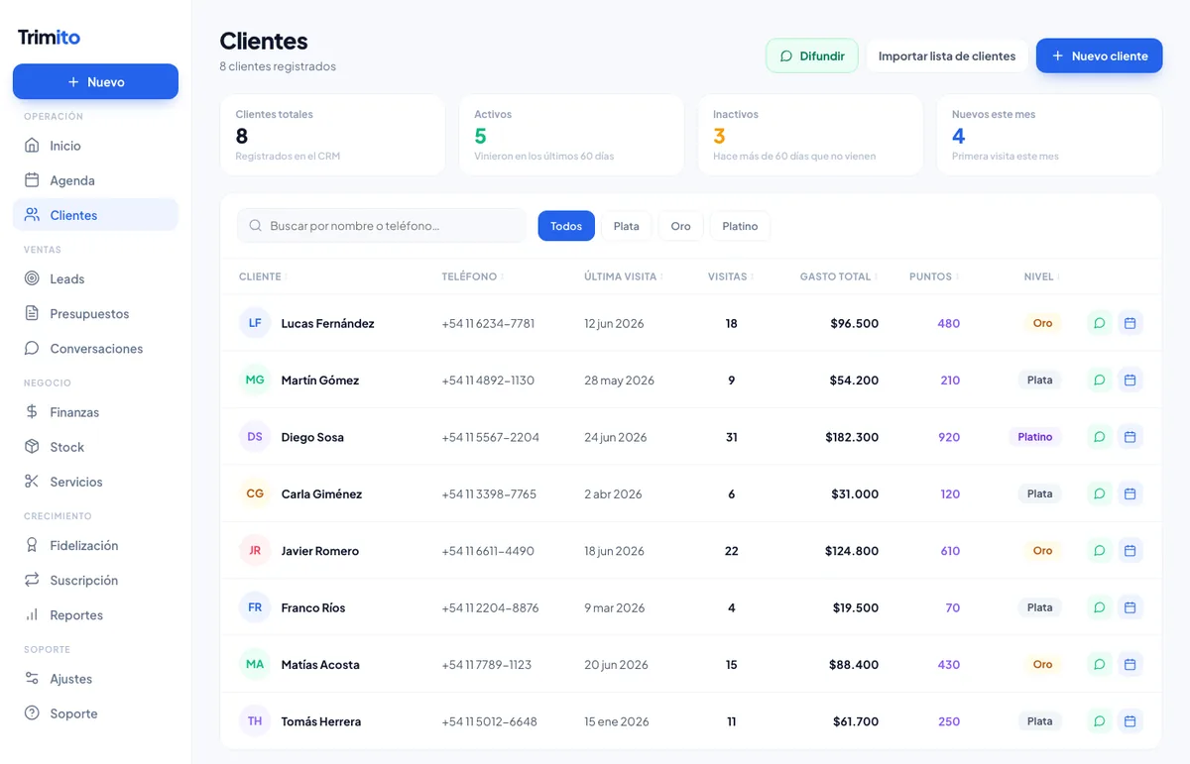Open Ajustes settings page

[95, 679]
